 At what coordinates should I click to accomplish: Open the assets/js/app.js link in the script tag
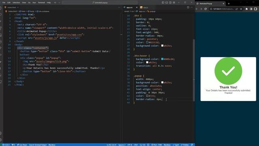[46, 38]
